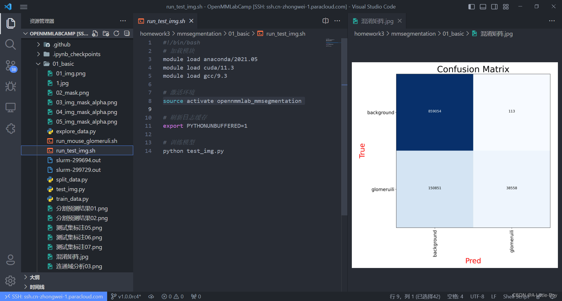Toggle bottom panel layout icon
Screen dimensions: 562x301
point(483,7)
